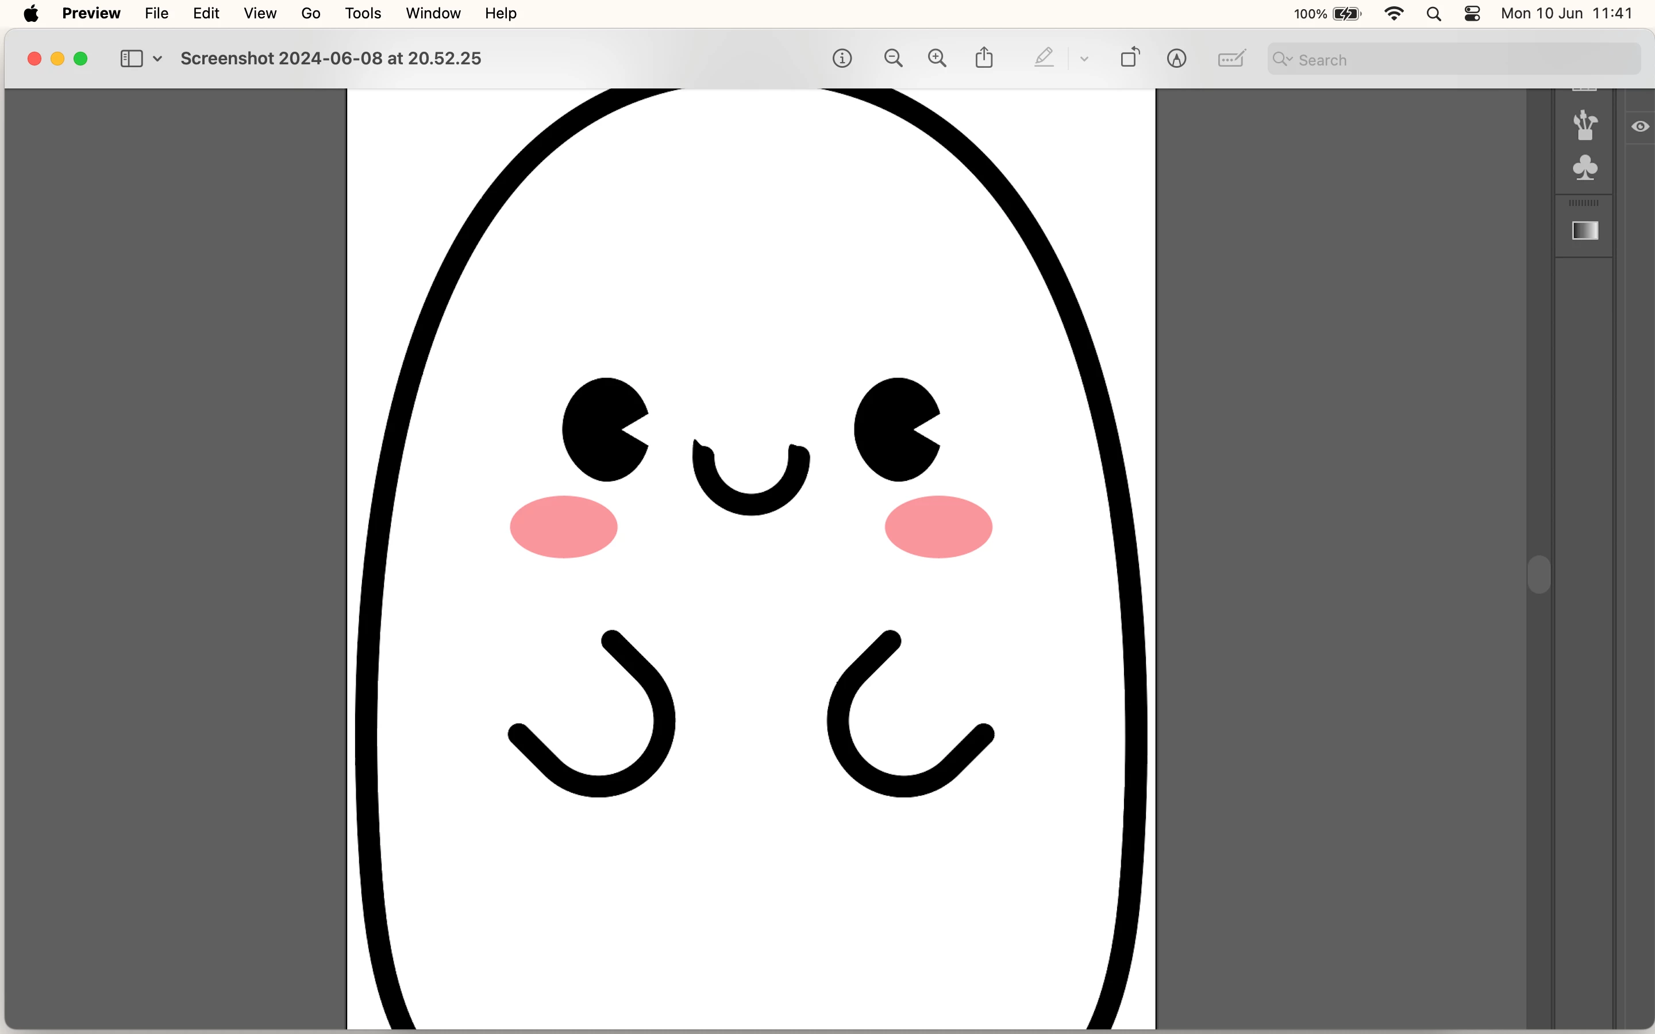Open the View menu
This screenshot has height=1034, width=1655.
click(x=260, y=14)
